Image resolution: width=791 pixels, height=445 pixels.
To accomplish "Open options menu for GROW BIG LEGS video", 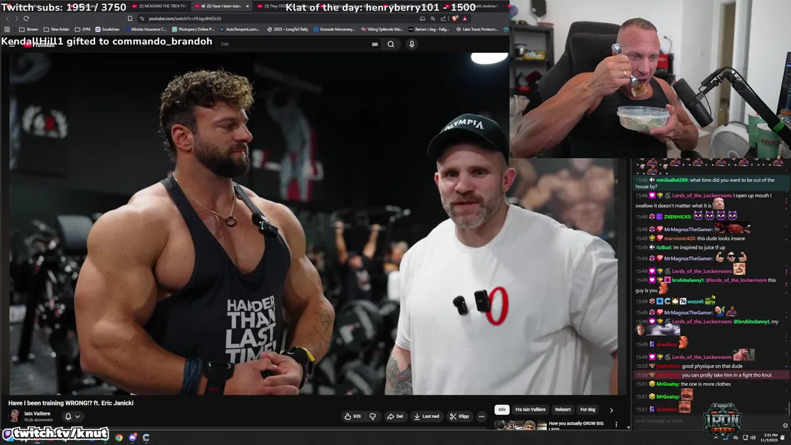I will (615, 424).
